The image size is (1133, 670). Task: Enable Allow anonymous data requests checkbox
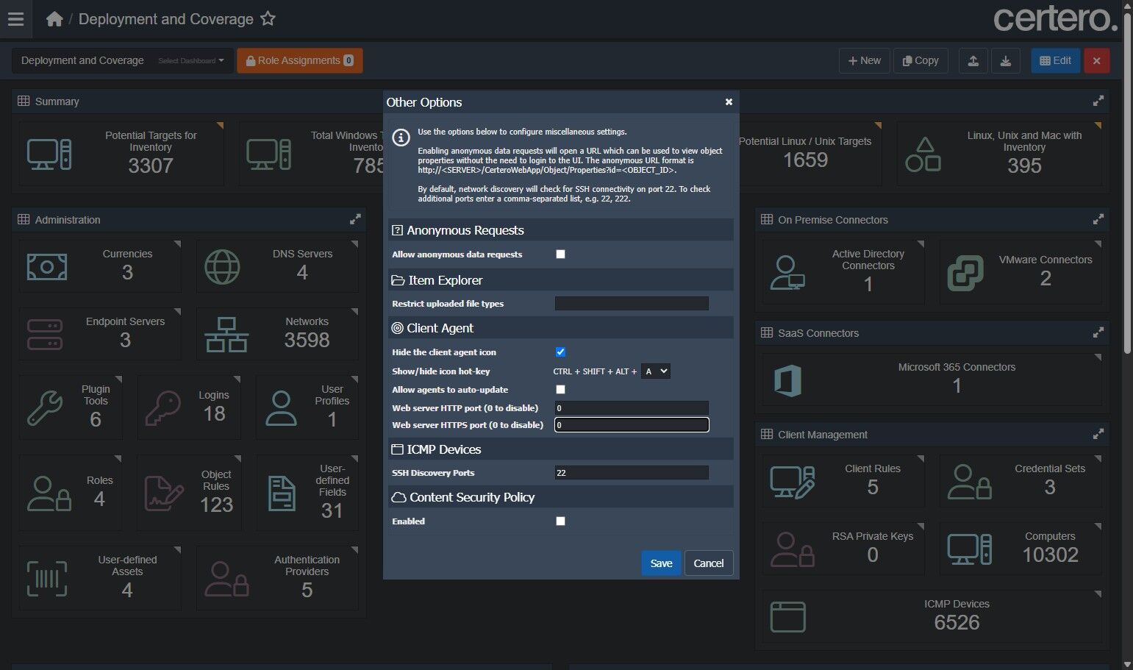560,254
